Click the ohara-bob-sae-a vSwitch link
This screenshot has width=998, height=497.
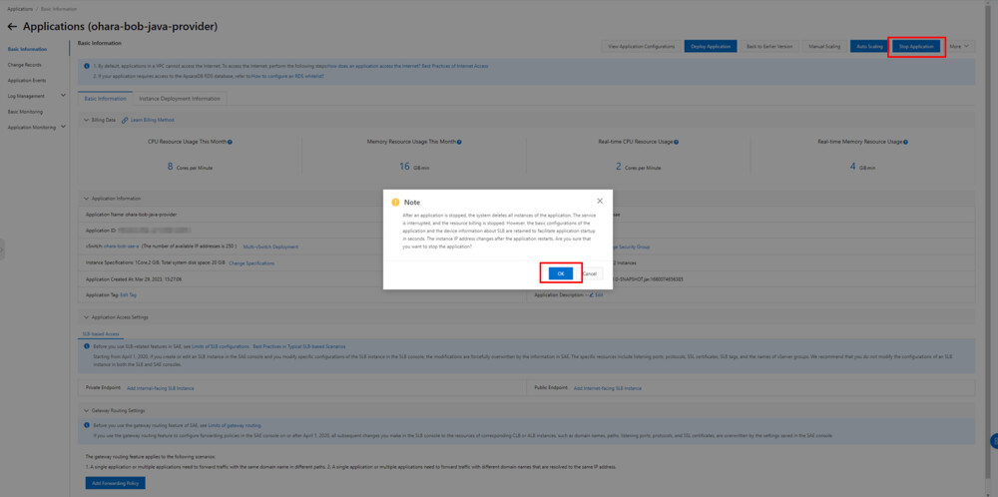click(122, 247)
